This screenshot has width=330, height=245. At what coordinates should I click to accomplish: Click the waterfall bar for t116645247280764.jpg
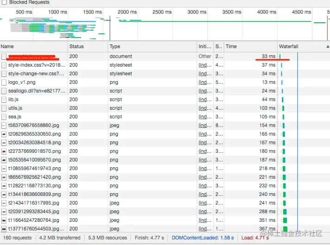[x=285, y=220]
